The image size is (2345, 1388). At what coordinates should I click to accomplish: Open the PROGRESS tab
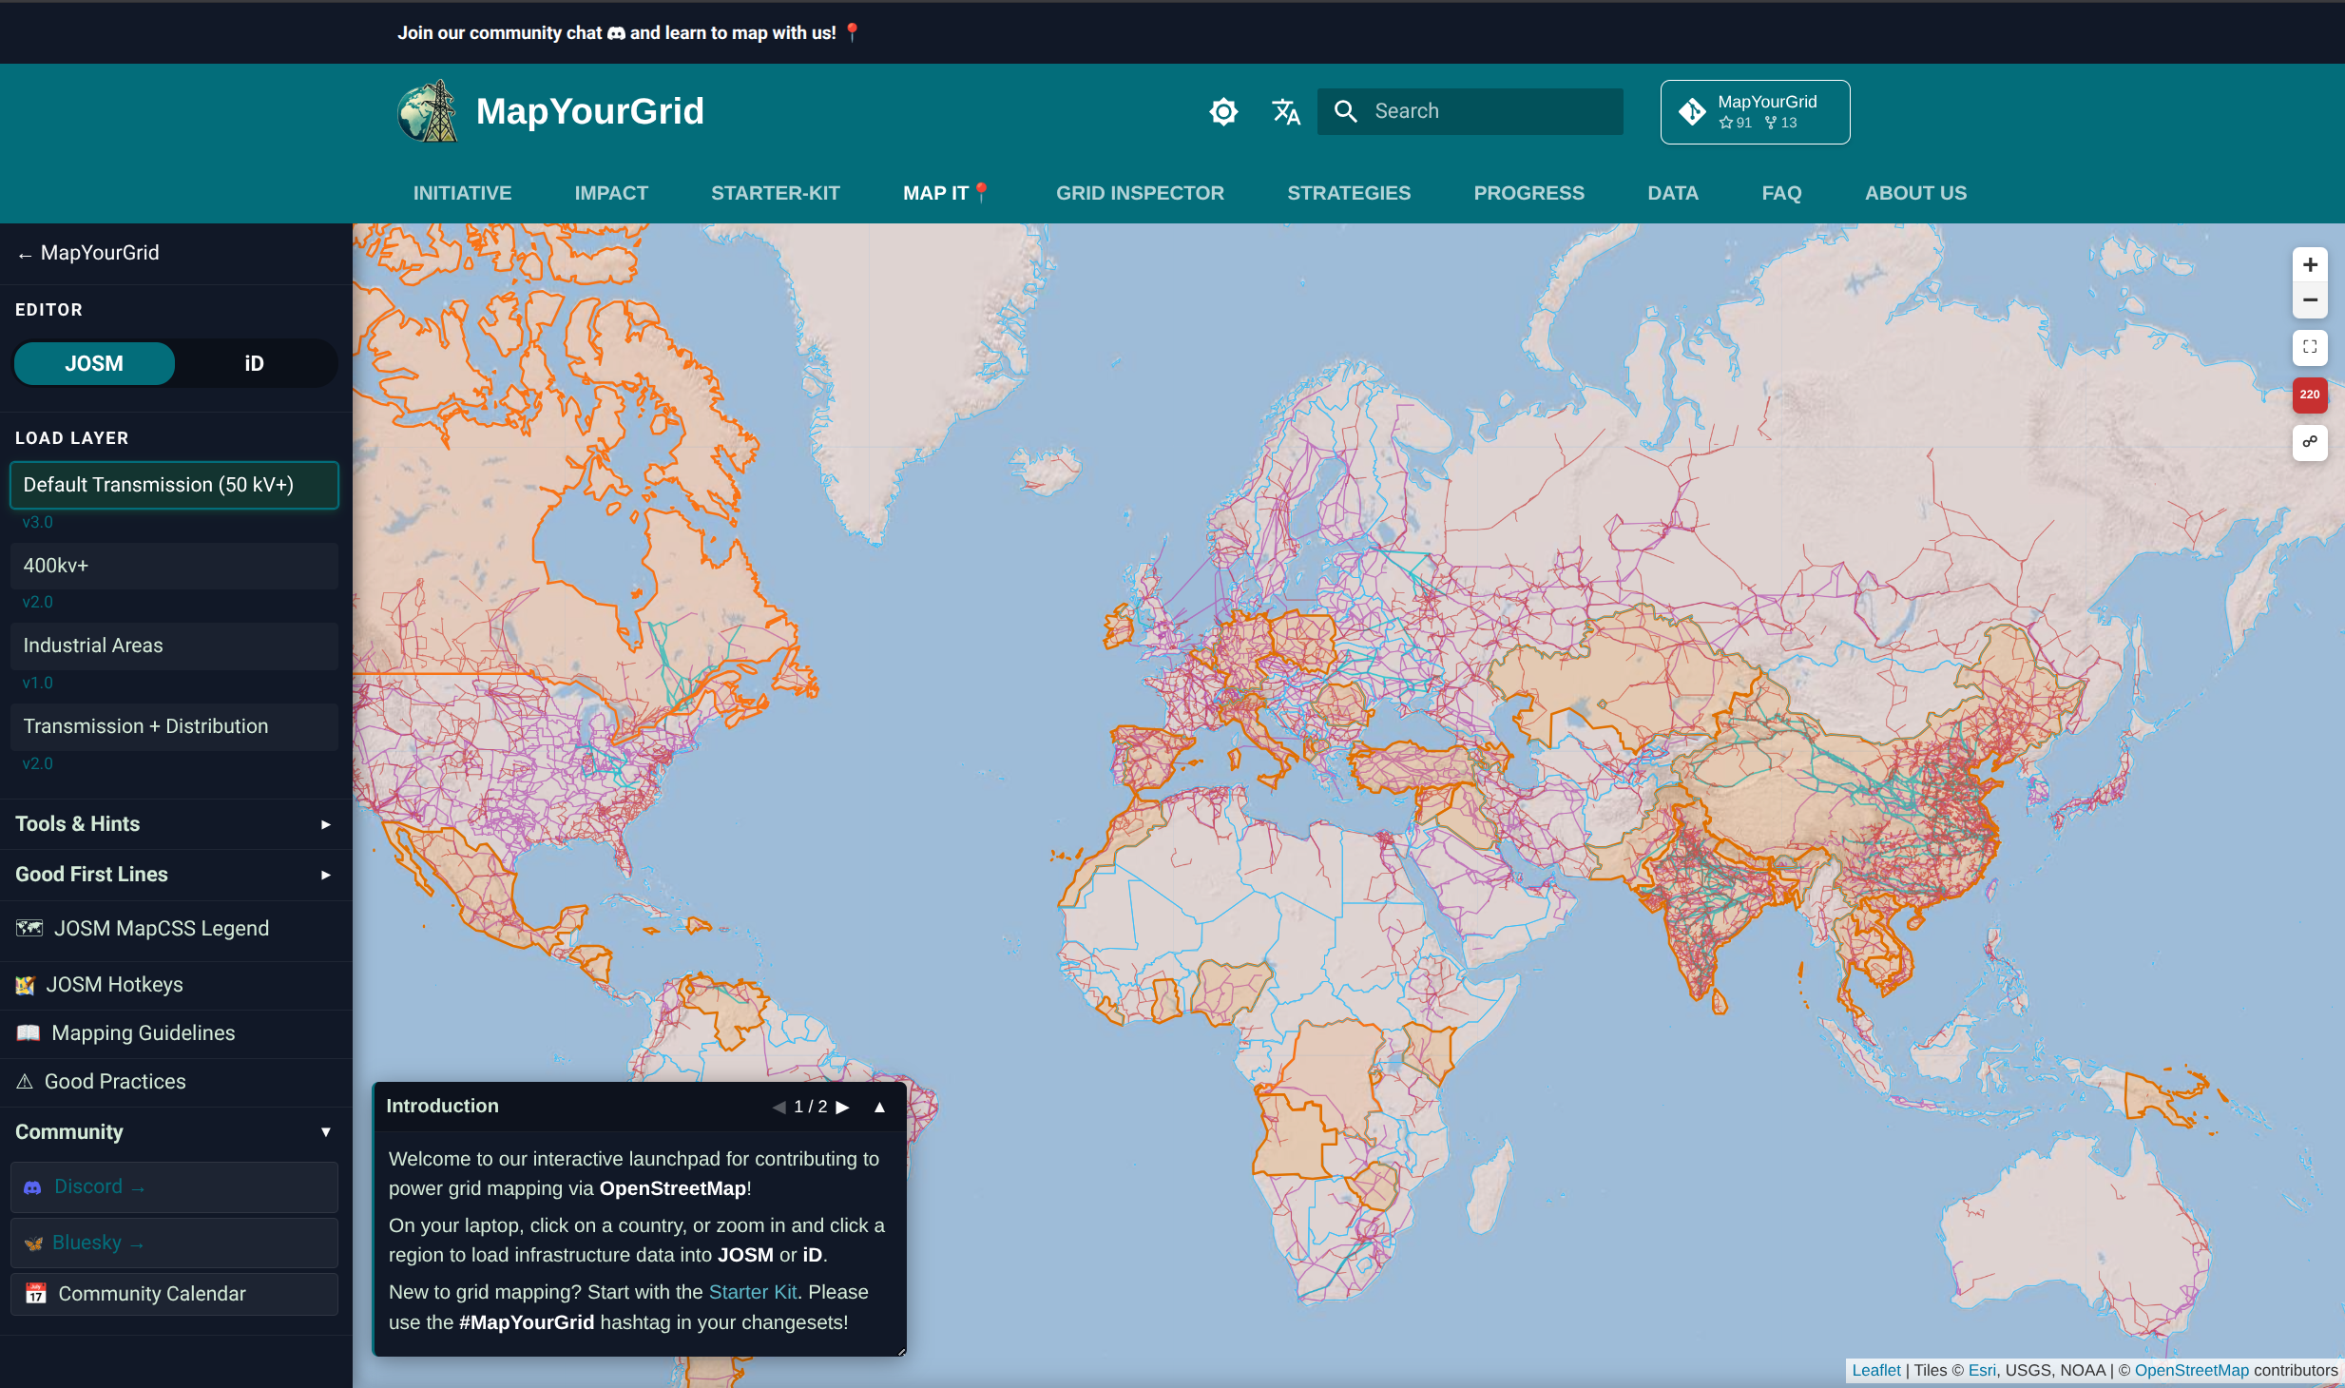coord(1528,193)
